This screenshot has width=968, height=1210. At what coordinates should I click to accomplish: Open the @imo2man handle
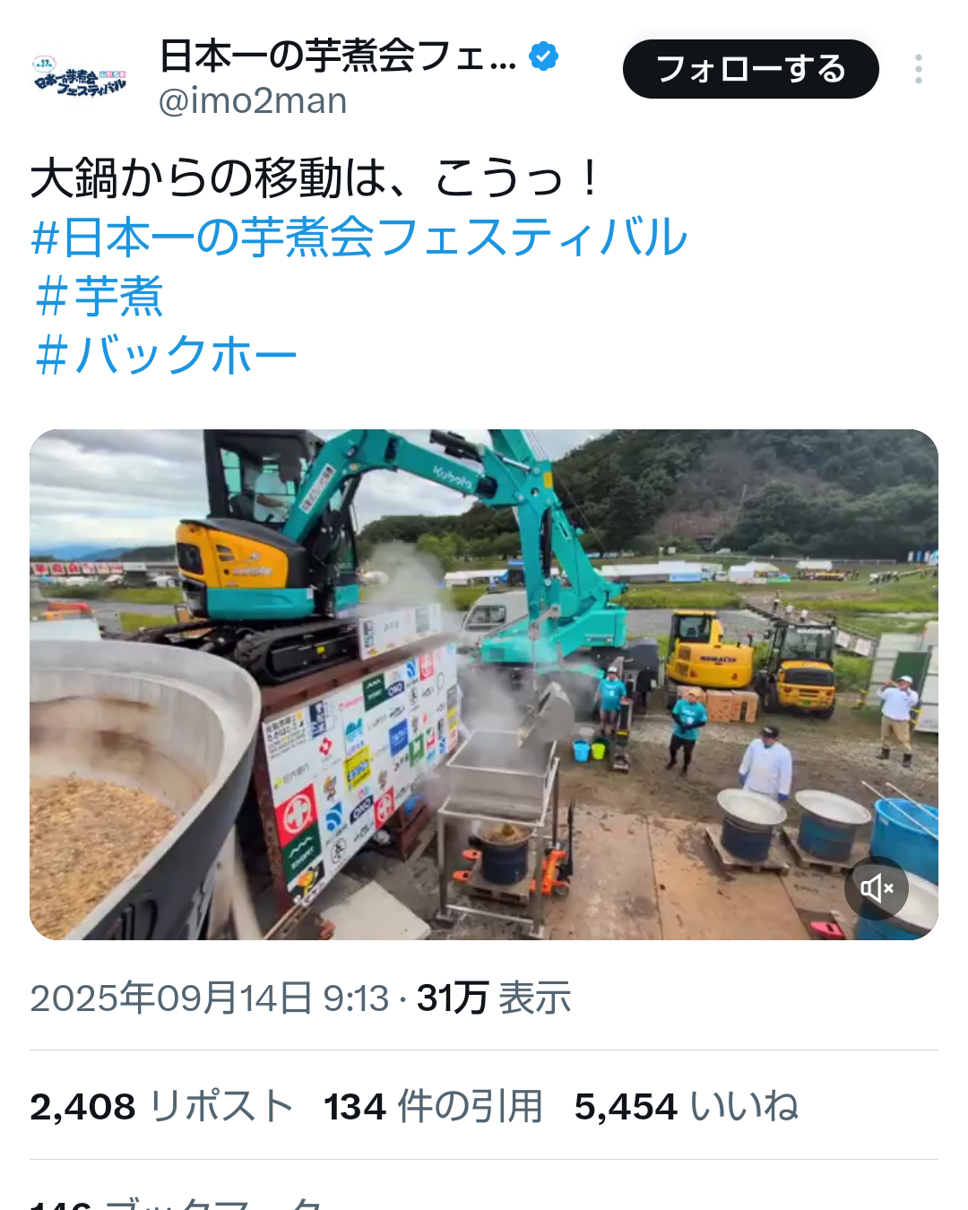[x=253, y=101]
